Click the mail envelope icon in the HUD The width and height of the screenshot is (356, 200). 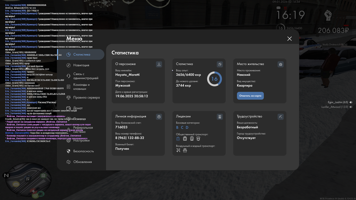(x=278, y=8)
